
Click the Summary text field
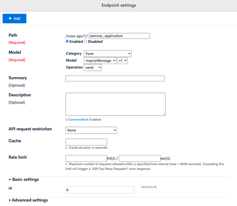point(115,79)
